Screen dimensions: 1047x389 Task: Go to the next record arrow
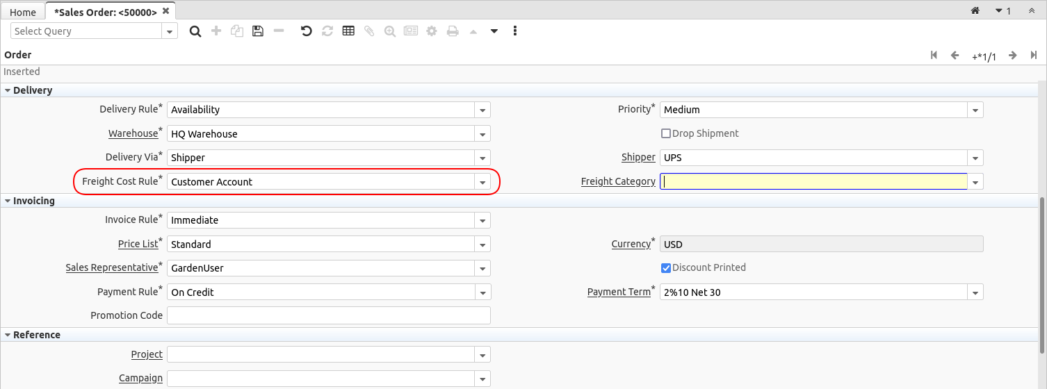point(1013,56)
